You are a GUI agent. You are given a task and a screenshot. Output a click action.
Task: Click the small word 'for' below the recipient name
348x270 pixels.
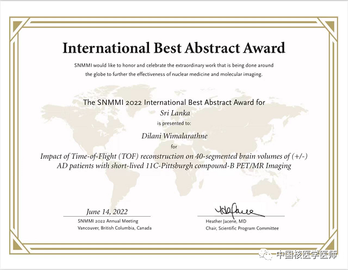pyautogui.click(x=174, y=147)
